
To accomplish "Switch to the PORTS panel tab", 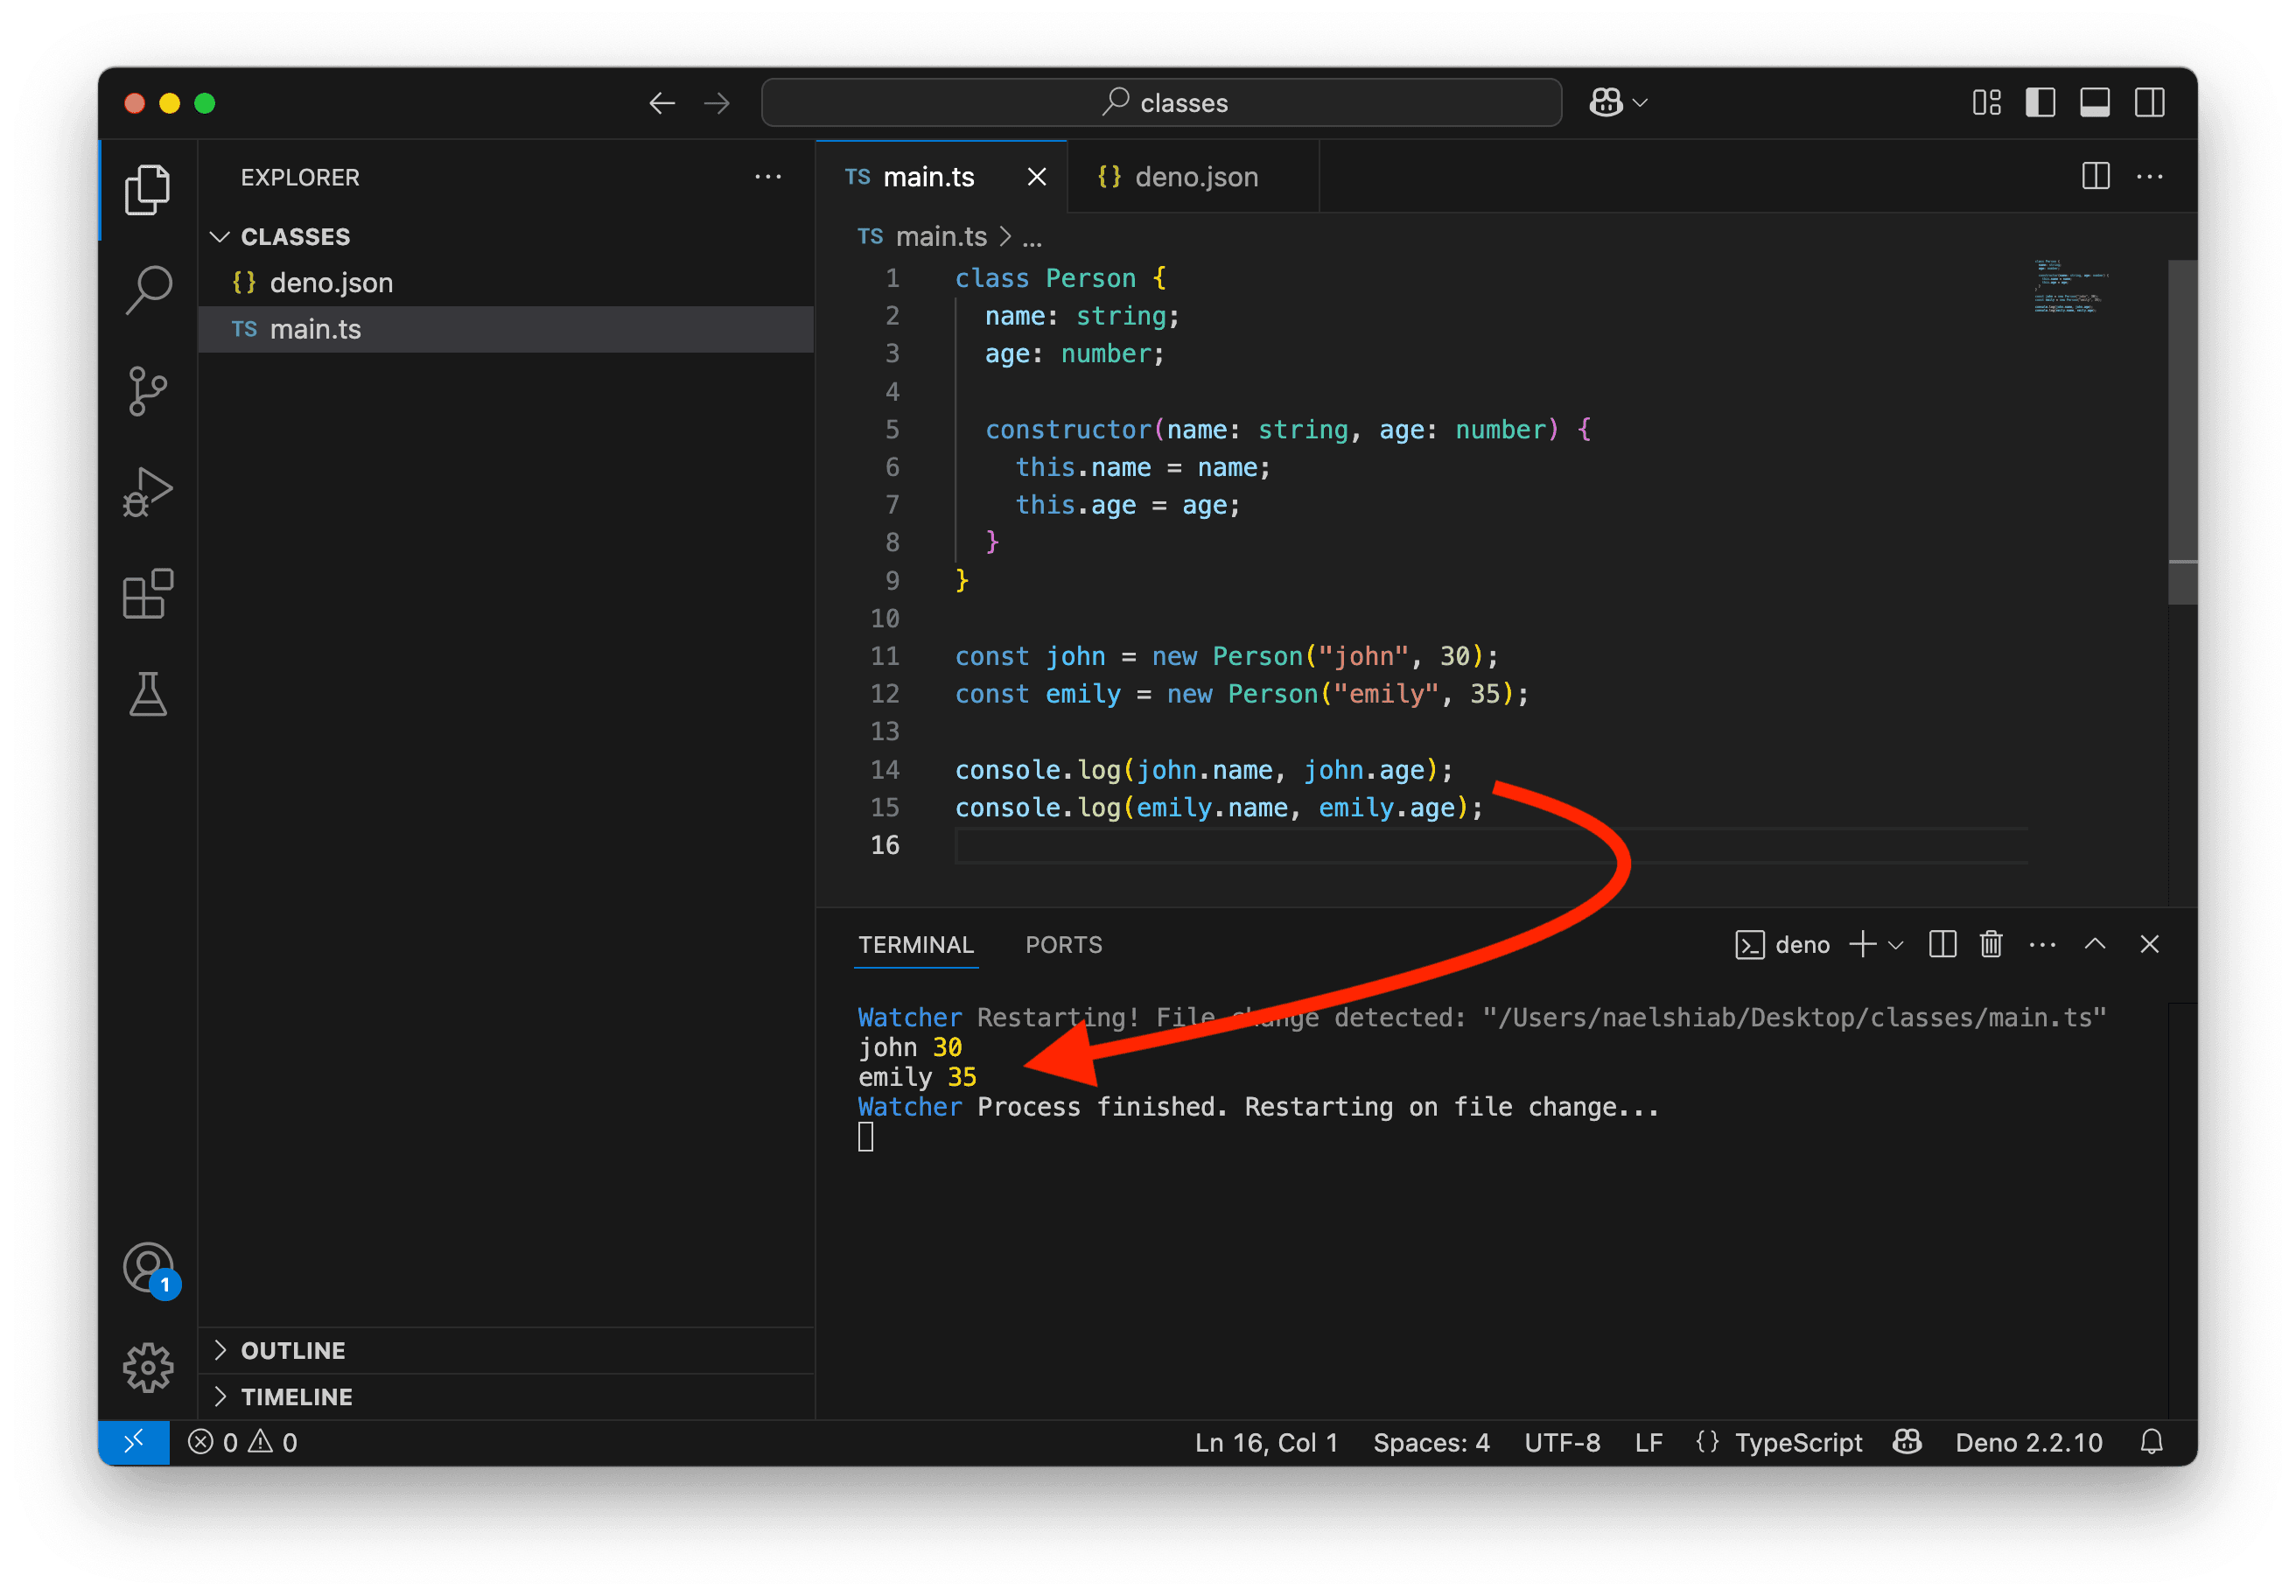I will point(1063,944).
